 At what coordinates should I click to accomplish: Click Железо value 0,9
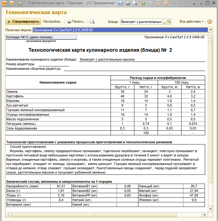(x=194, y=200)
